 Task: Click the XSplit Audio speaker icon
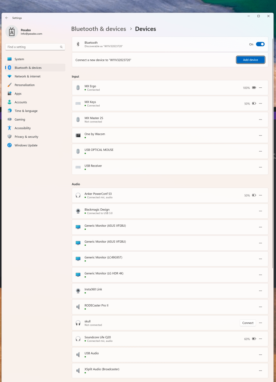[78, 370]
